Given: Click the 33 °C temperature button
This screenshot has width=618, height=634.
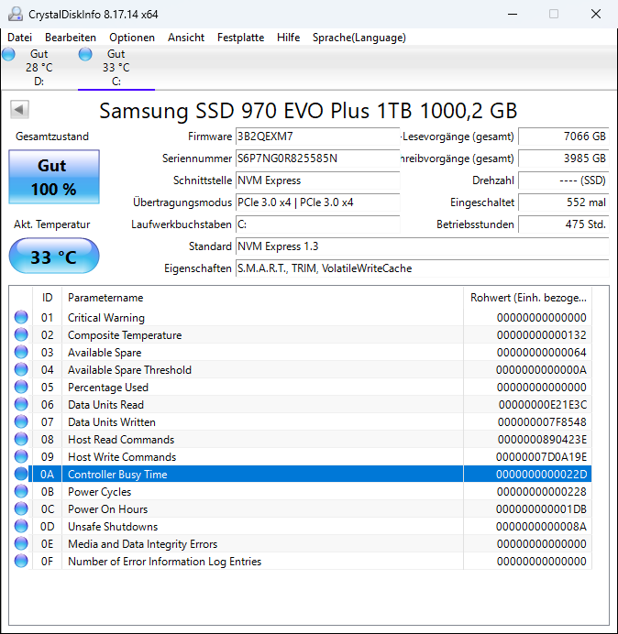Looking at the screenshot, I should (x=54, y=257).
